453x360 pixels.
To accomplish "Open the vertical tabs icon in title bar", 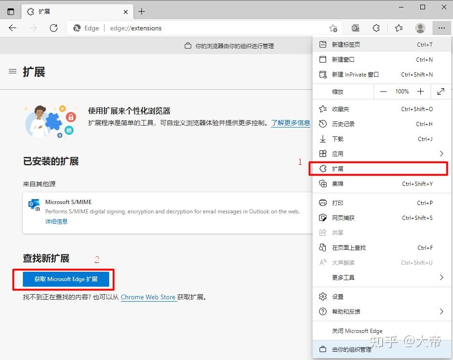I will (11, 12).
